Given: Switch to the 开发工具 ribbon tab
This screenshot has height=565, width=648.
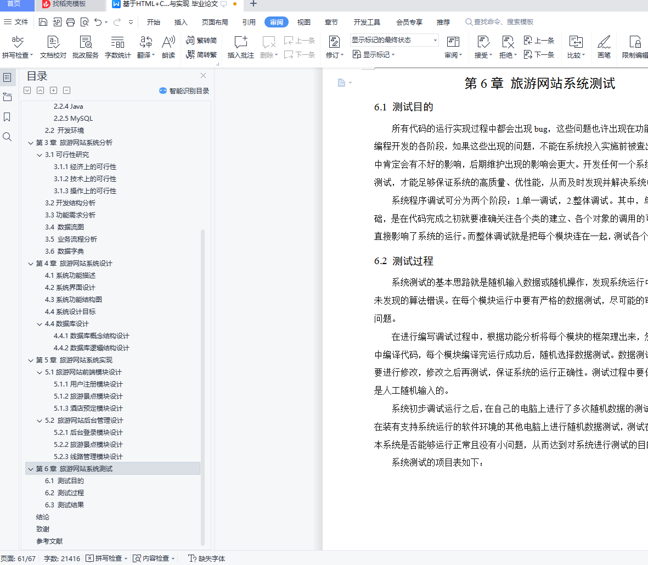Looking at the screenshot, I should 367,22.
